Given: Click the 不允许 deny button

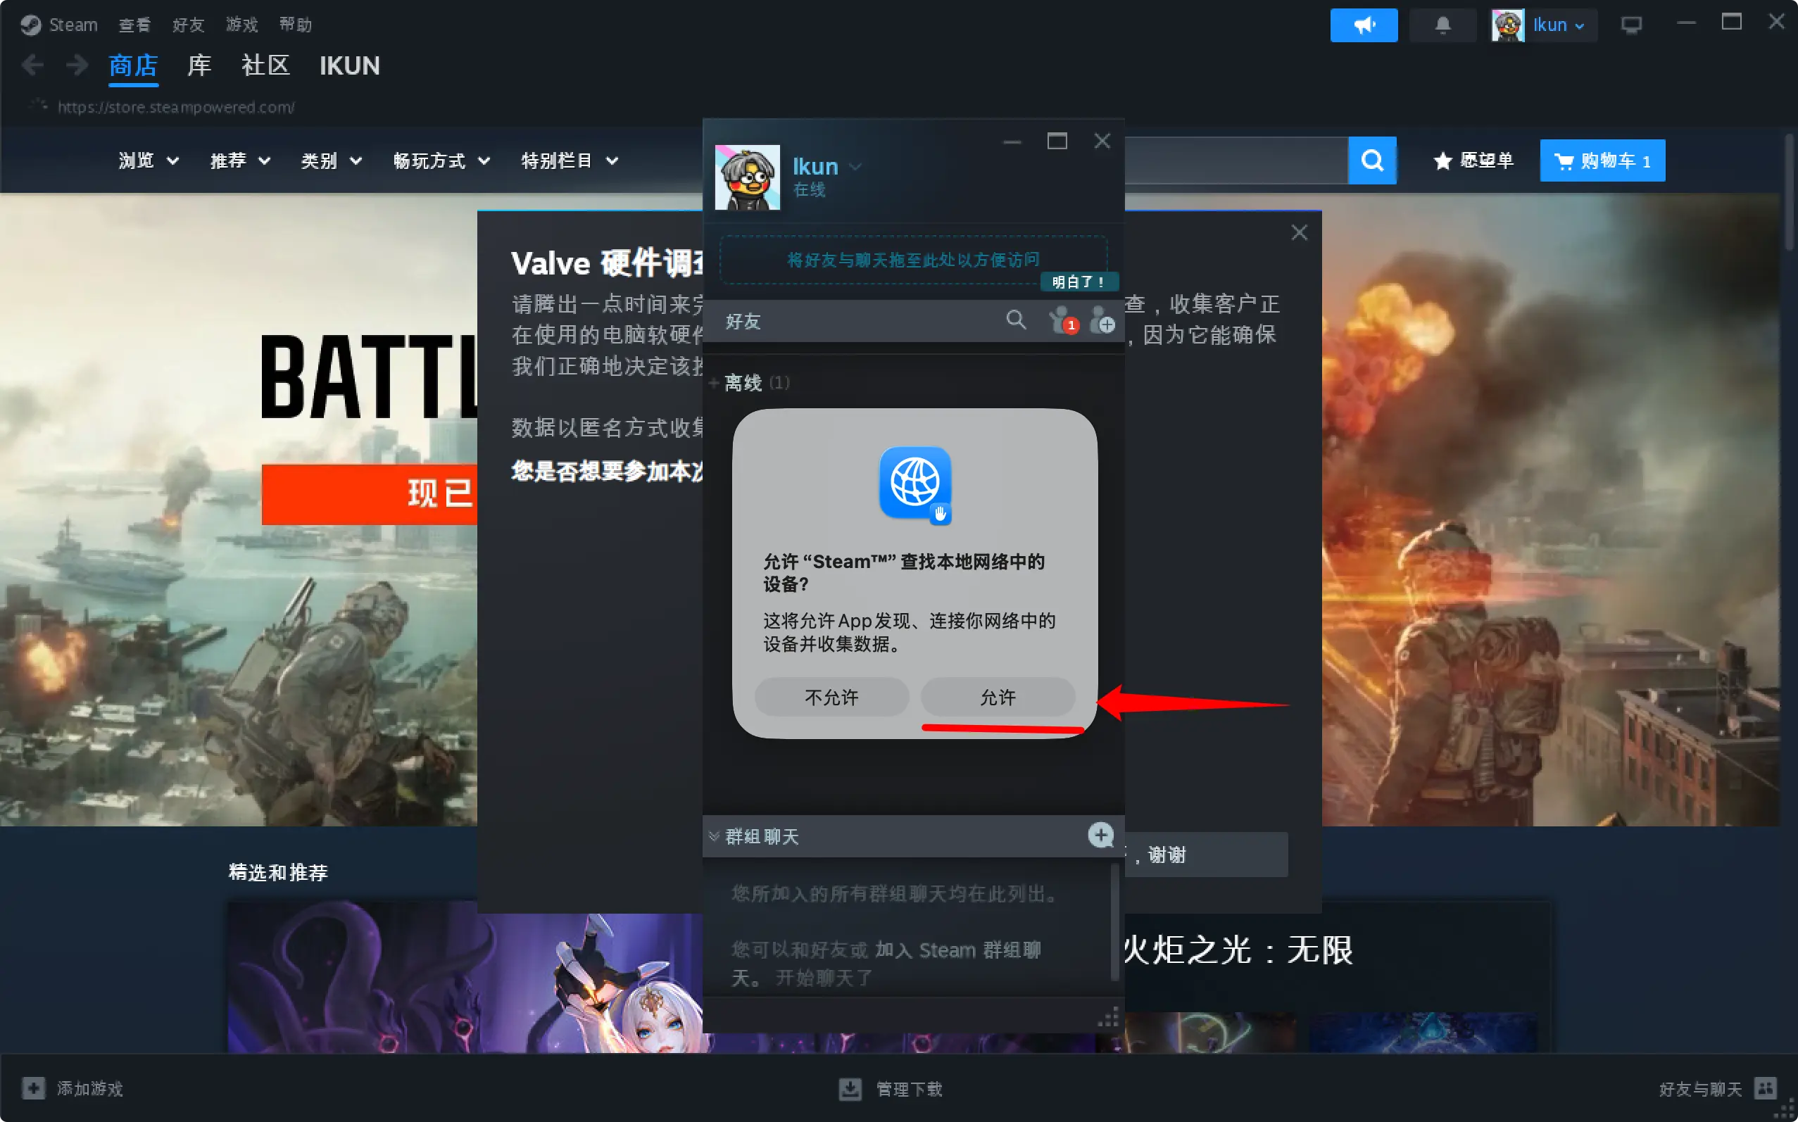Looking at the screenshot, I should coord(831,697).
